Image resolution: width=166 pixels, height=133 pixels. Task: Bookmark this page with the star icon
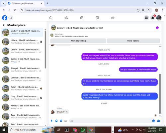click(148, 10)
